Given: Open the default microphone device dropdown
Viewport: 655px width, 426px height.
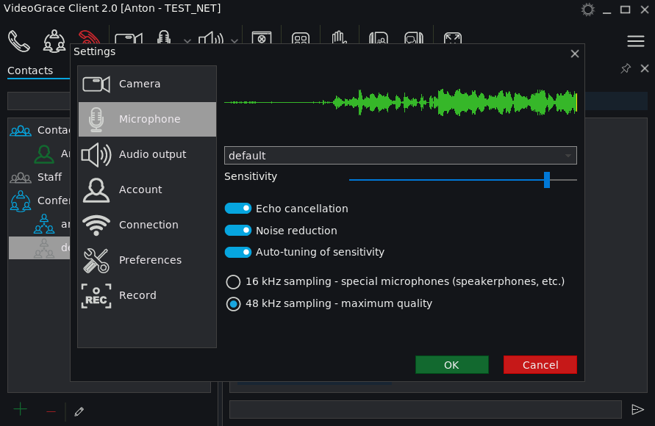Looking at the screenshot, I should pos(400,155).
